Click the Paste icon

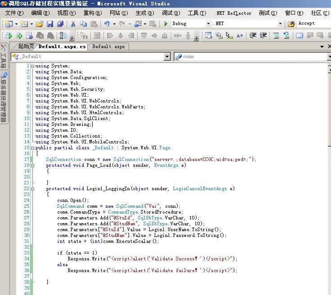[x=94, y=24]
